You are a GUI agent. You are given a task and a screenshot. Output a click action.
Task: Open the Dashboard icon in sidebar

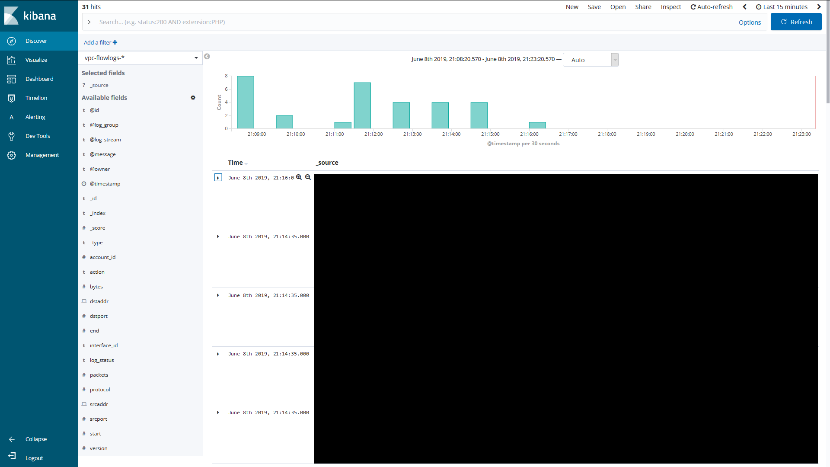(x=11, y=79)
